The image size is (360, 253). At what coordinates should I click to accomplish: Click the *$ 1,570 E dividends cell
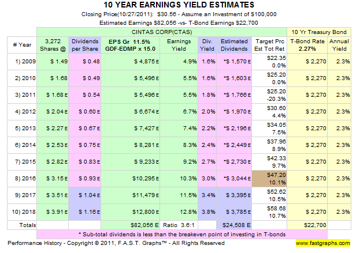[x=234, y=62]
